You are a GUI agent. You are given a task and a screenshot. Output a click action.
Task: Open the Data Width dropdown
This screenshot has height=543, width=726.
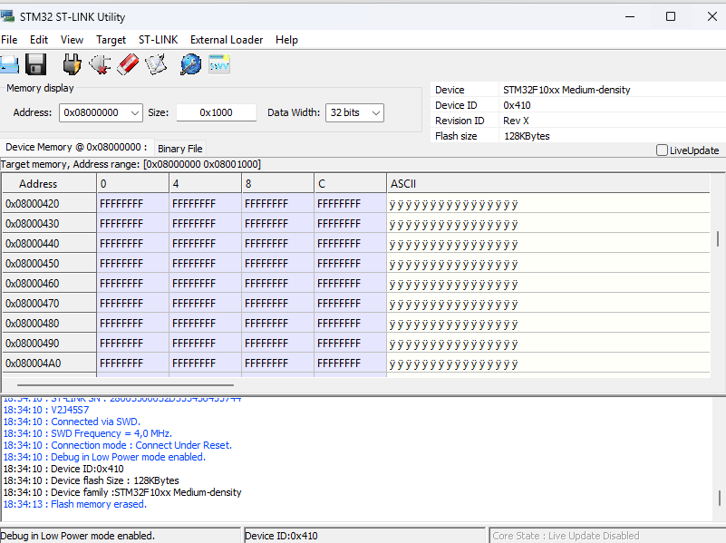tap(375, 112)
